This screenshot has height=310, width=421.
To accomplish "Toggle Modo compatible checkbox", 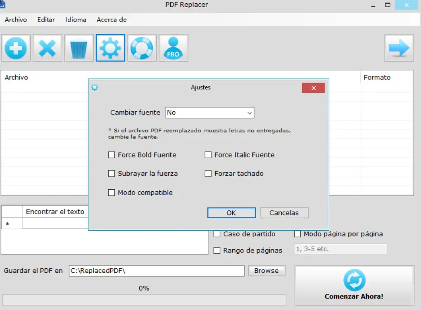I will [x=112, y=193].
